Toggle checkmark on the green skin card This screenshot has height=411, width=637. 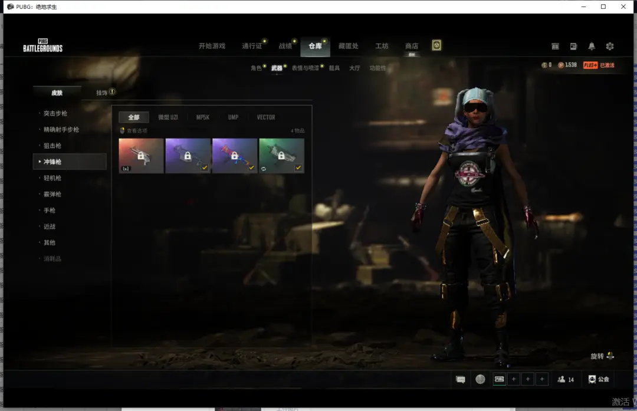pos(298,167)
